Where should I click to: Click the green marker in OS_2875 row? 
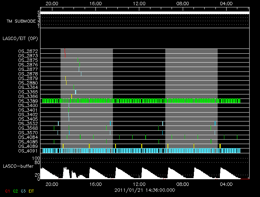[78, 60]
